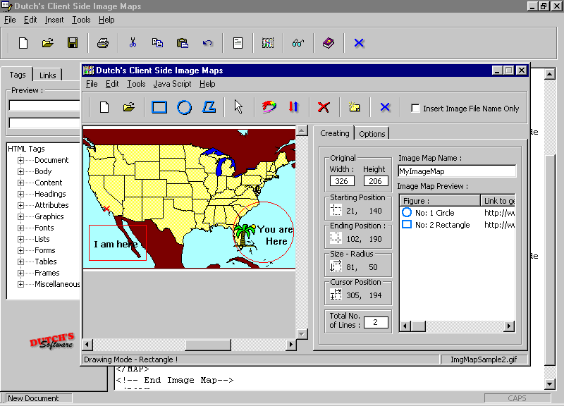The height and width of the screenshot is (406, 564).
Task: Click the document page icon in main toolbar
Action: (x=238, y=43)
